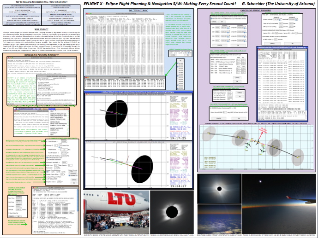Click OK in winds aloft dialog
The image size is (318, 238).
(x=237, y=81)
